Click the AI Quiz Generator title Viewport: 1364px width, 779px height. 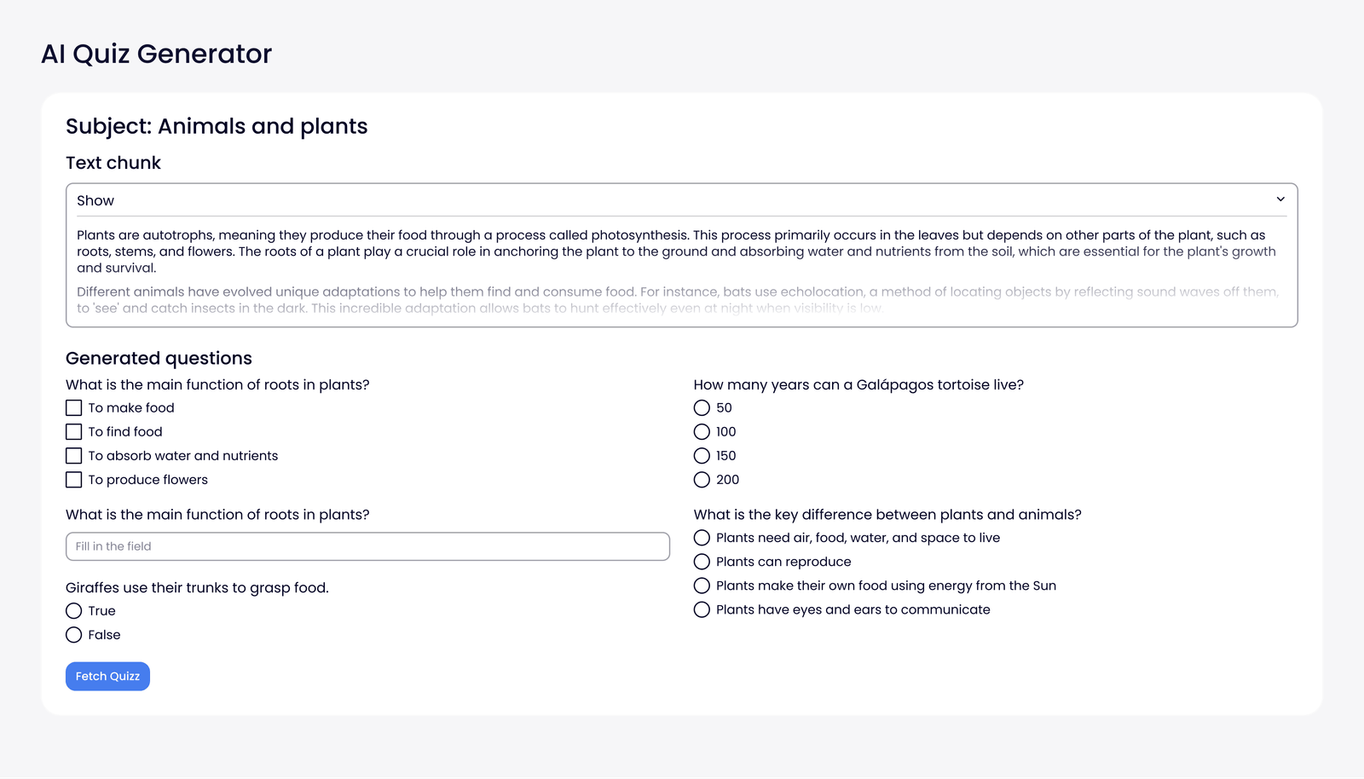[157, 54]
